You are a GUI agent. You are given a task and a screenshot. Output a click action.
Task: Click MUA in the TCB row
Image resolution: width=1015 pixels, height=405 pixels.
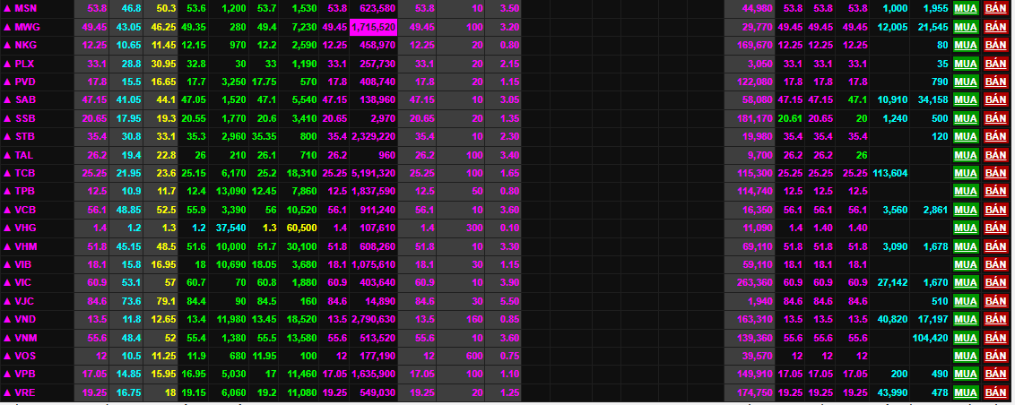965,174
